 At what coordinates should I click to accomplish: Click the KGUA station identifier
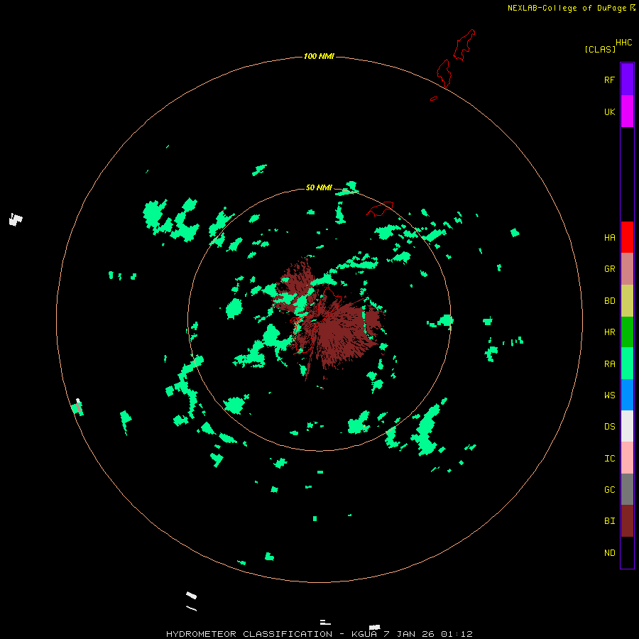(364, 634)
